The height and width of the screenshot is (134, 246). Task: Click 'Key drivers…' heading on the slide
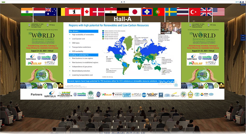84,31
